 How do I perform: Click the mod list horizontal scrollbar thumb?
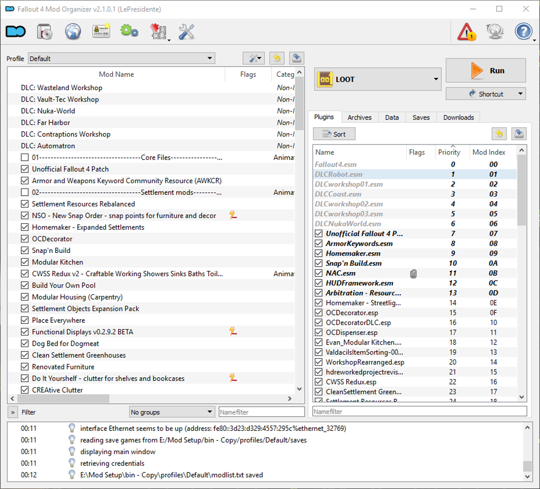pos(64,399)
